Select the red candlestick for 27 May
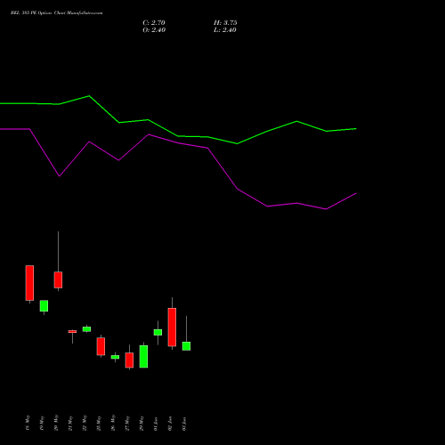Viewport: 445px width, 445px height. pos(129,360)
